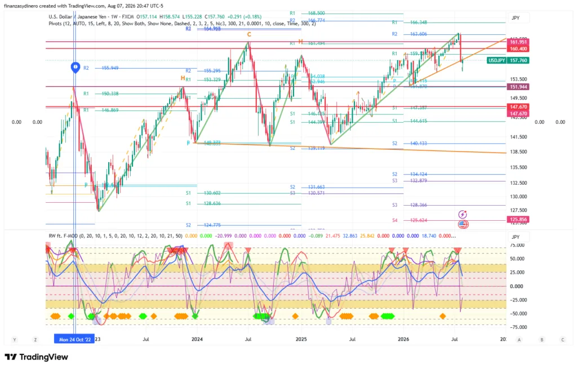Click the 32.863 indicator value
Image resolution: width=577 pixels, height=369 pixels.
point(349,236)
